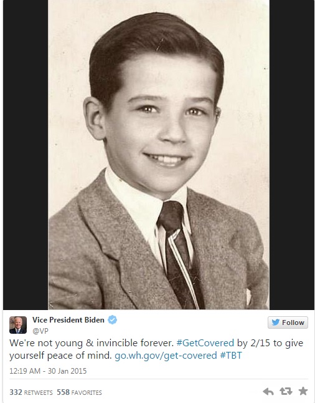The image size is (315, 403).
Task: Click the black bar right of photo
Action: pyautogui.click(x=292, y=155)
